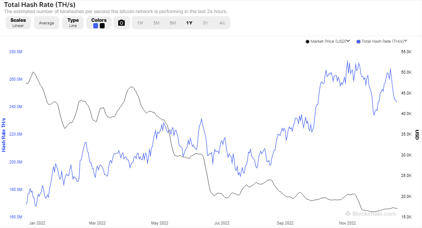Screen dimensions: 422x228
Task: Toggle the Scales Linear button
Action: click(18, 23)
